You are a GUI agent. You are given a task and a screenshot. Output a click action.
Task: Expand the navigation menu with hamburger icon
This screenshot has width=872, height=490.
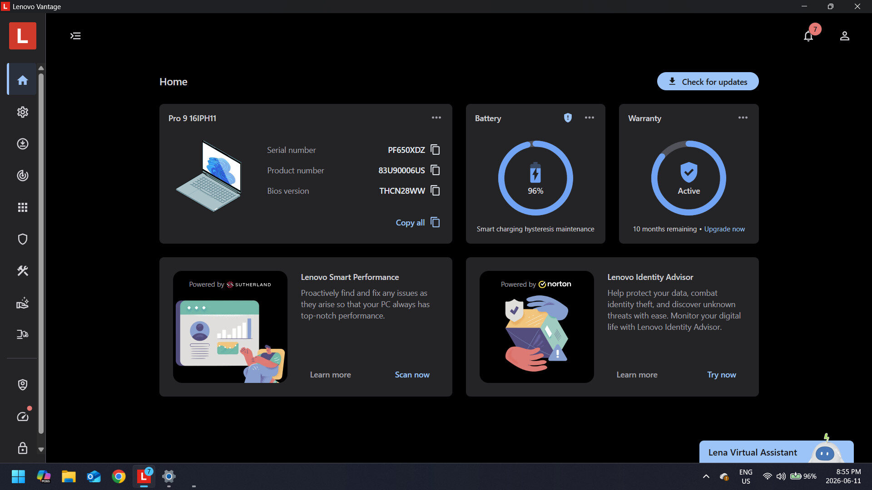[x=75, y=36]
